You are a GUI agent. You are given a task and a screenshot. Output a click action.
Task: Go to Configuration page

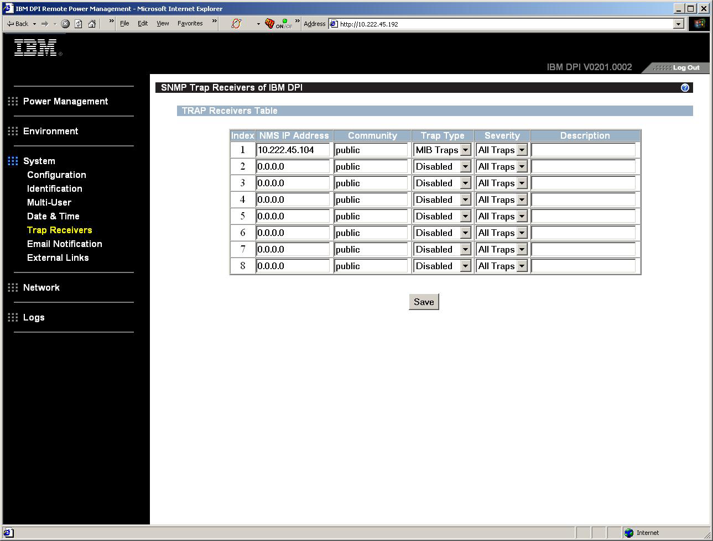pos(56,175)
